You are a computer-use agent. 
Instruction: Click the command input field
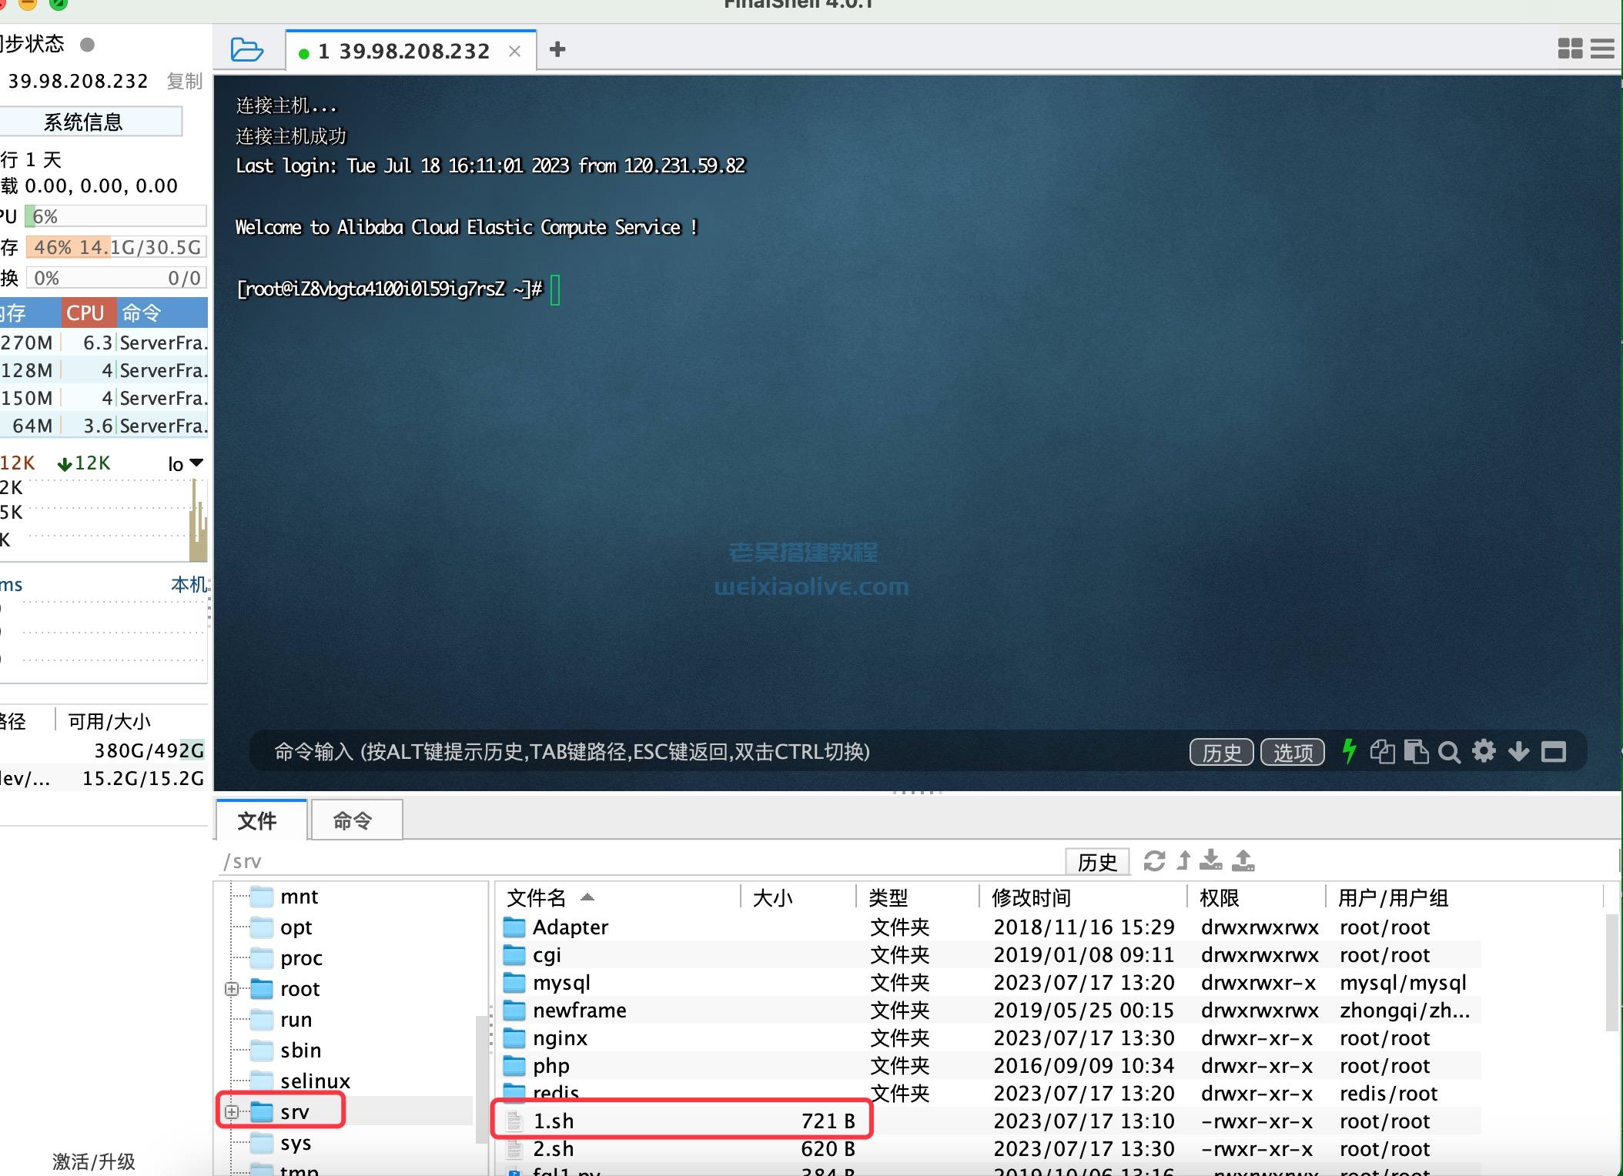click(x=693, y=752)
